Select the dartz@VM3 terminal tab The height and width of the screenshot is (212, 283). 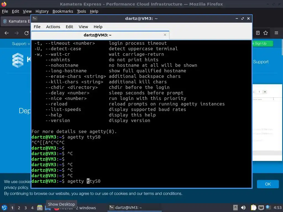point(100,35)
